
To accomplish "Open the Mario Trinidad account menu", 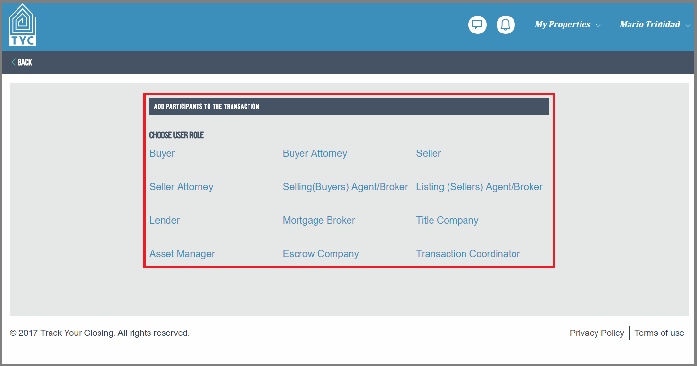I will (650, 24).
